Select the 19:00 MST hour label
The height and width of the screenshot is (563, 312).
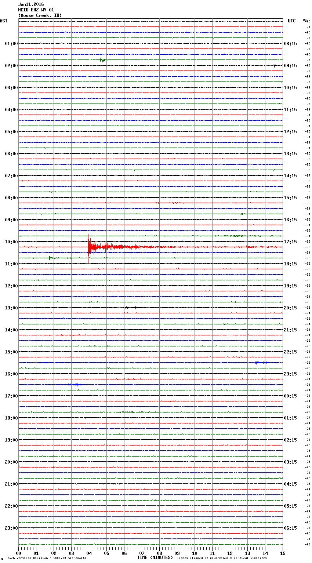[11, 440]
